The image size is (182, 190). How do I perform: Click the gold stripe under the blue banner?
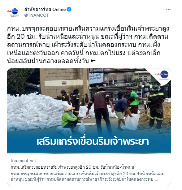(x=89, y=153)
